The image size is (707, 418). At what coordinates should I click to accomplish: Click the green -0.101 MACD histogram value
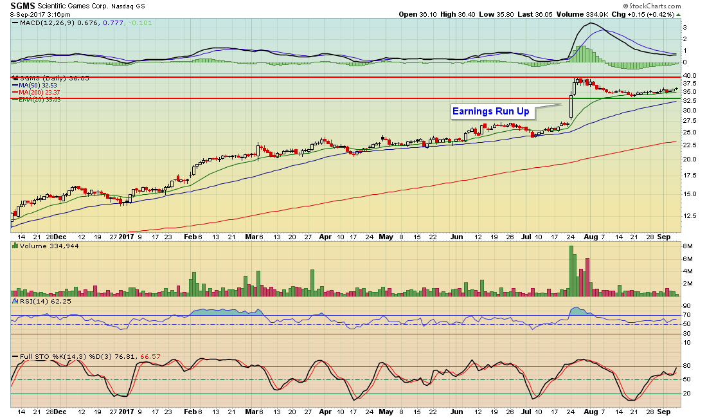(139, 23)
